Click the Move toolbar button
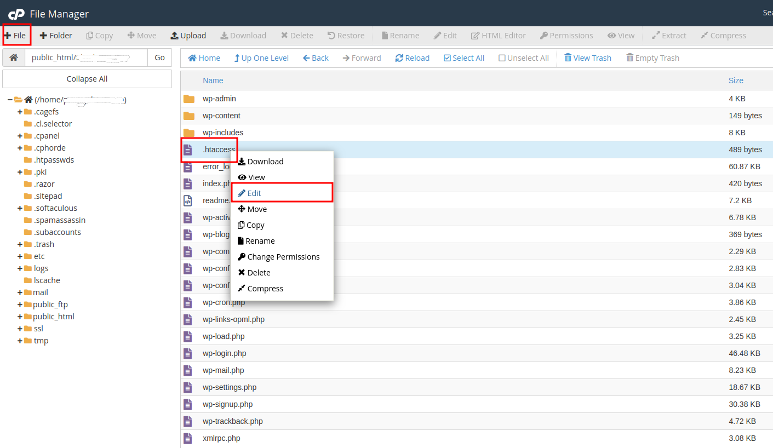This screenshot has height=448, width=773. click(142, 36)
